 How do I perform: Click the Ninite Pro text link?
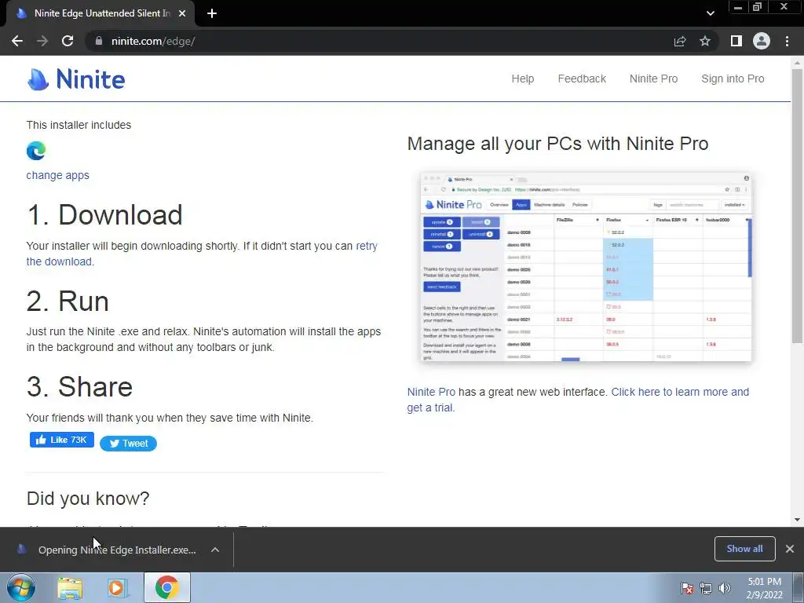[431, 392]
